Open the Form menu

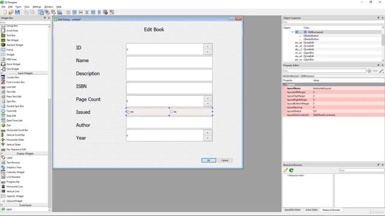pos(19,7)
